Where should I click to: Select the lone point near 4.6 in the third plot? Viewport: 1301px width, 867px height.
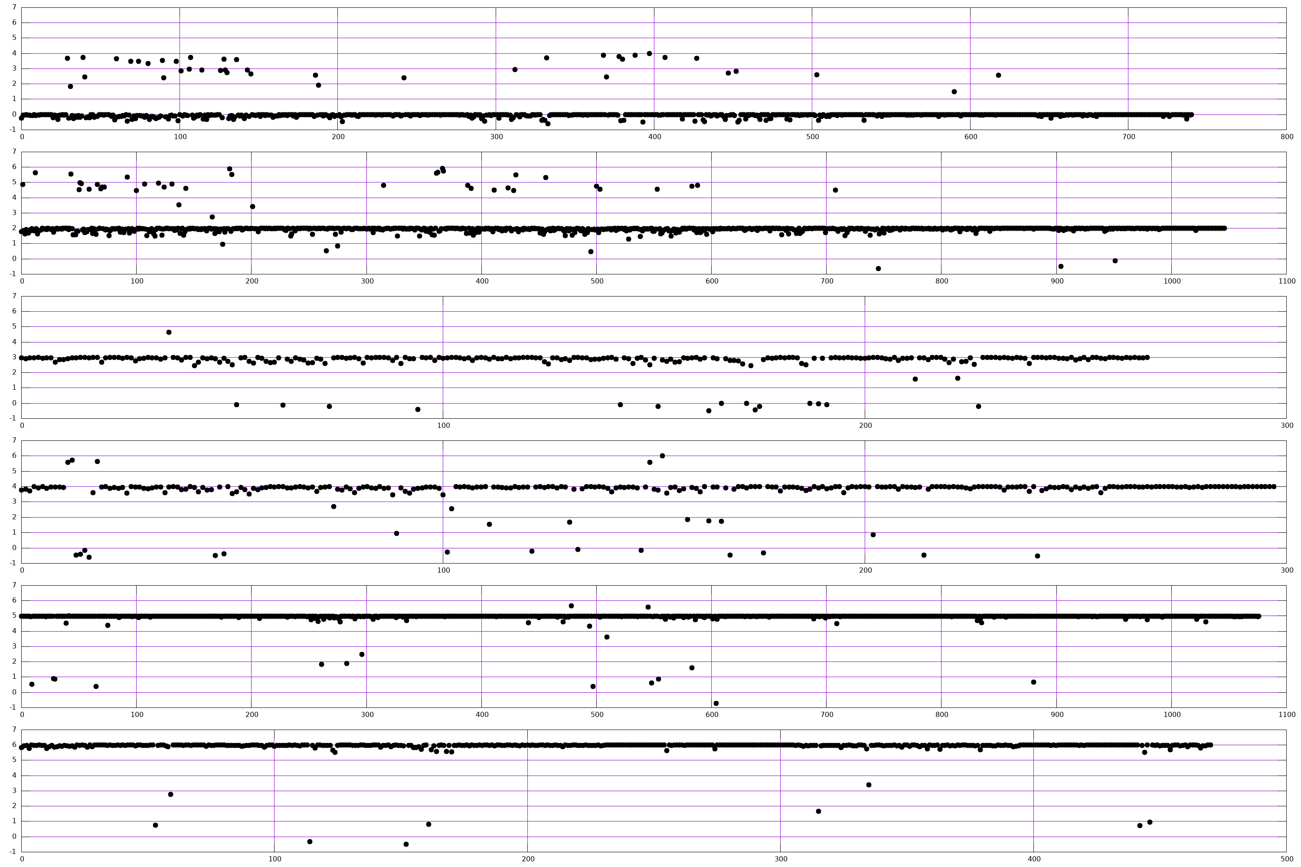[169, 332]
